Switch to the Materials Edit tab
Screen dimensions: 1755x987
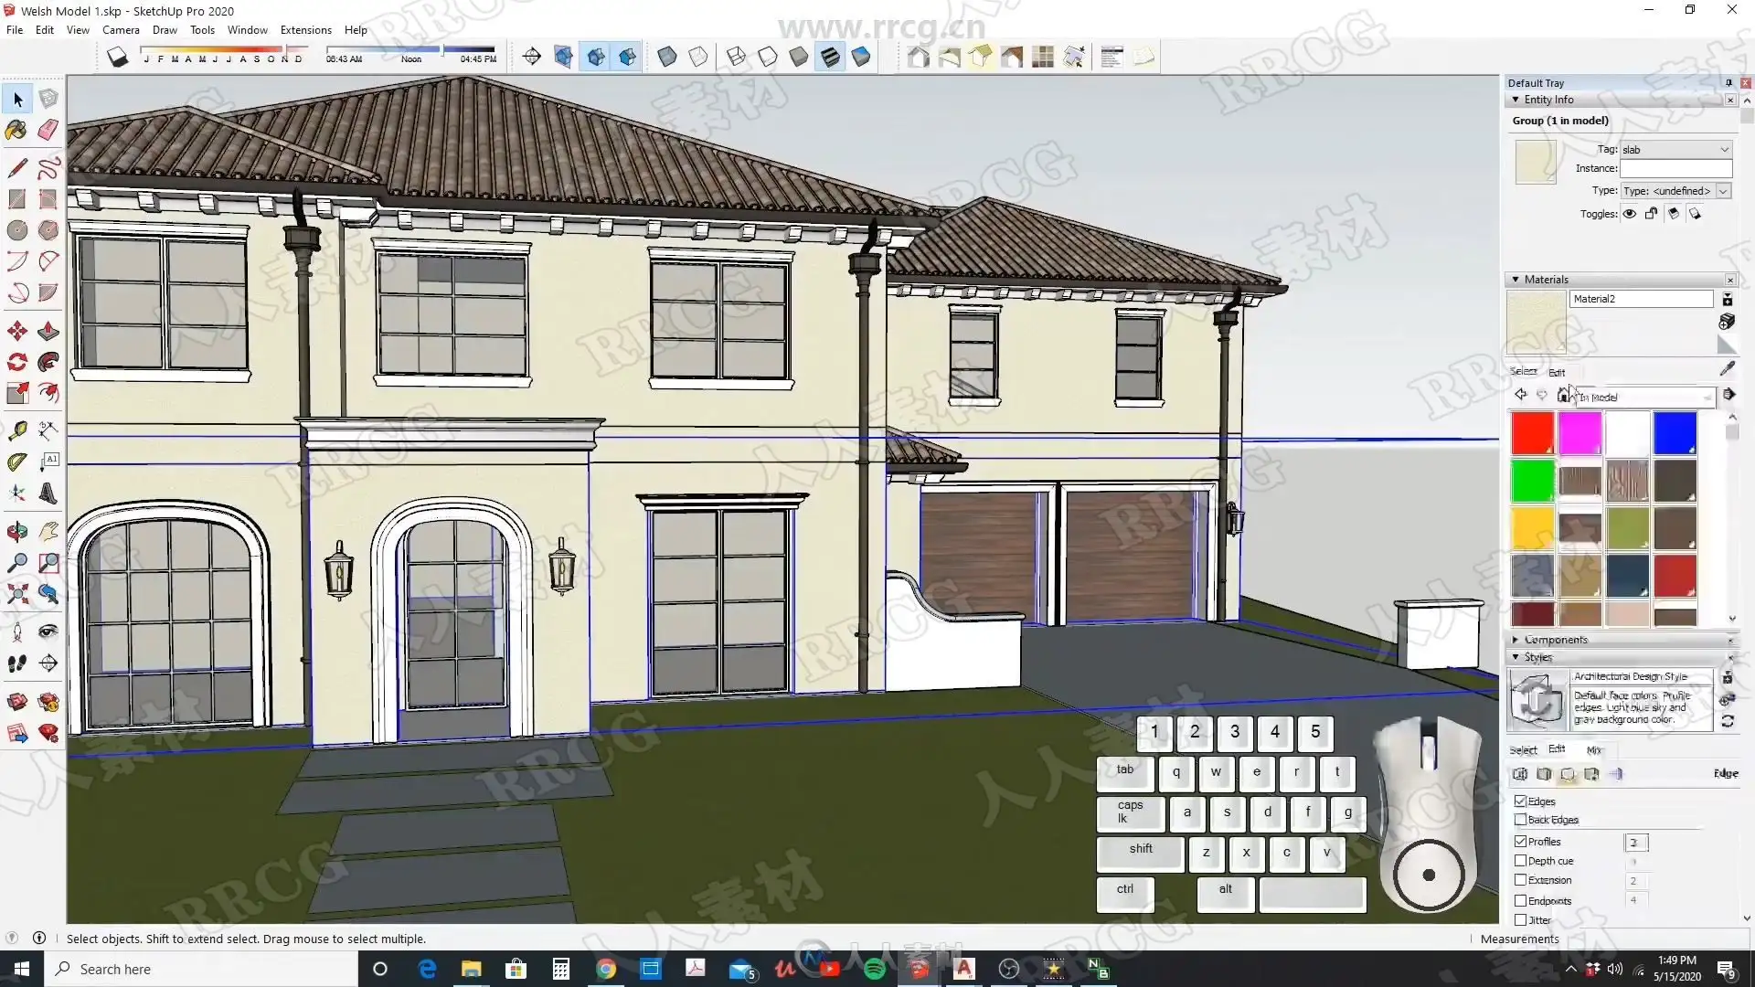1557,372
